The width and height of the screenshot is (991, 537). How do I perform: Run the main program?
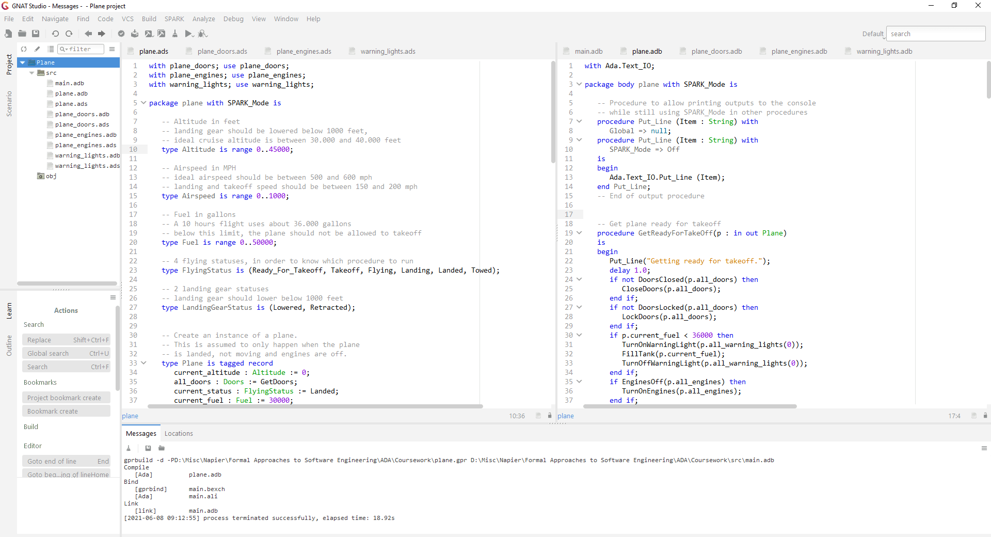(x=189, y=34)
